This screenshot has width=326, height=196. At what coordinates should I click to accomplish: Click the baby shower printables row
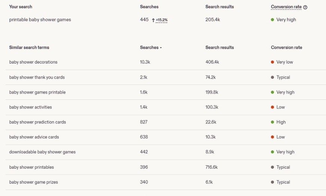pyautogui.click(x=166, y=167)
